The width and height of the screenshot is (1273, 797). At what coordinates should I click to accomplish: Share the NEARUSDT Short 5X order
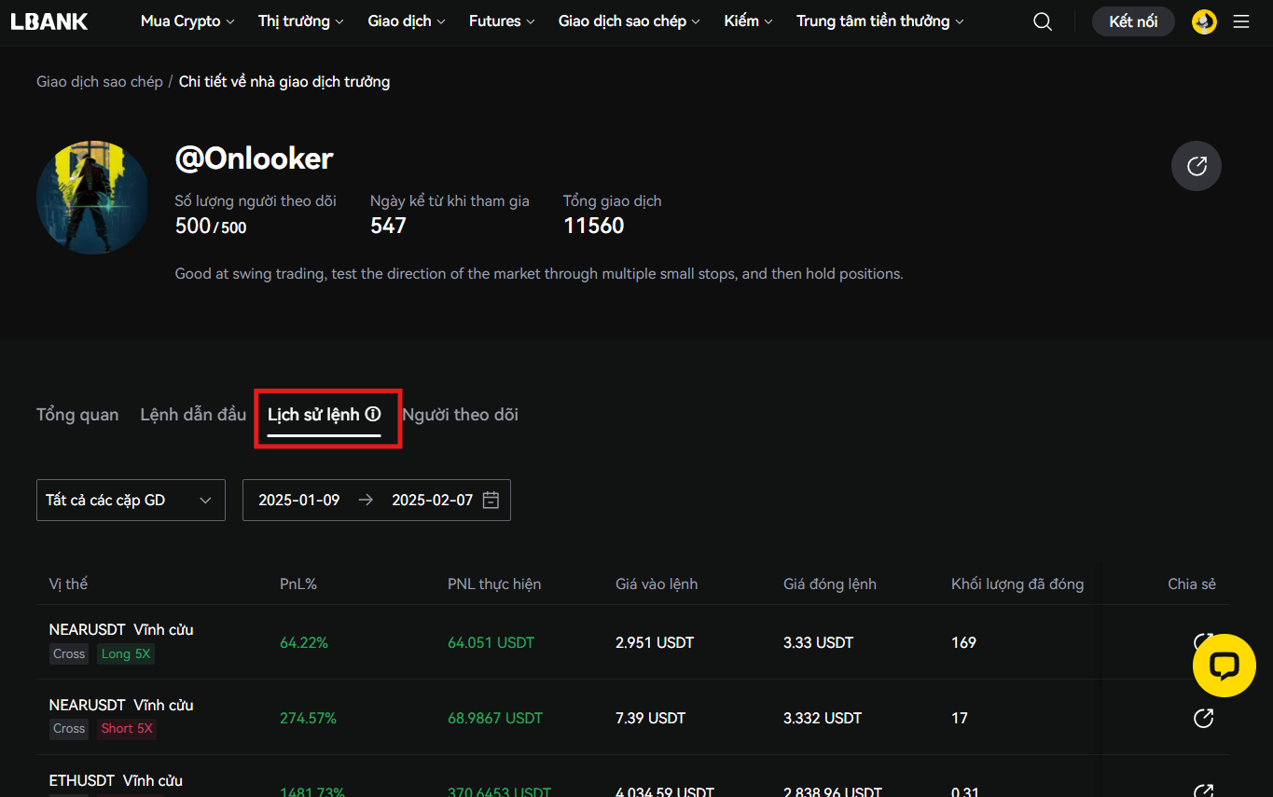(x=1203, y=718)
